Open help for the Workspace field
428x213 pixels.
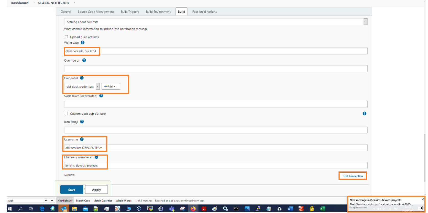click(83, 43)
